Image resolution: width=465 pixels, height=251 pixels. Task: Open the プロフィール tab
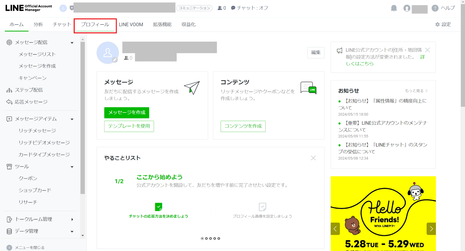tap(95, 24)
